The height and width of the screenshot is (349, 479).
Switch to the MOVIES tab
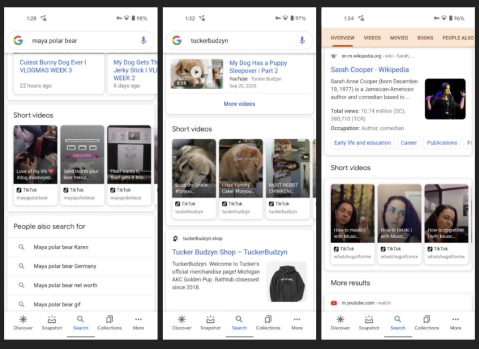tap(399, 38)
